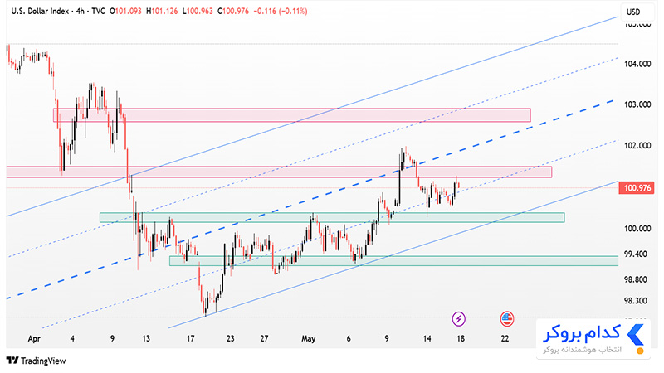664x373 pixels.
Task: Click the TradingView logo
Action: (37, 361)
